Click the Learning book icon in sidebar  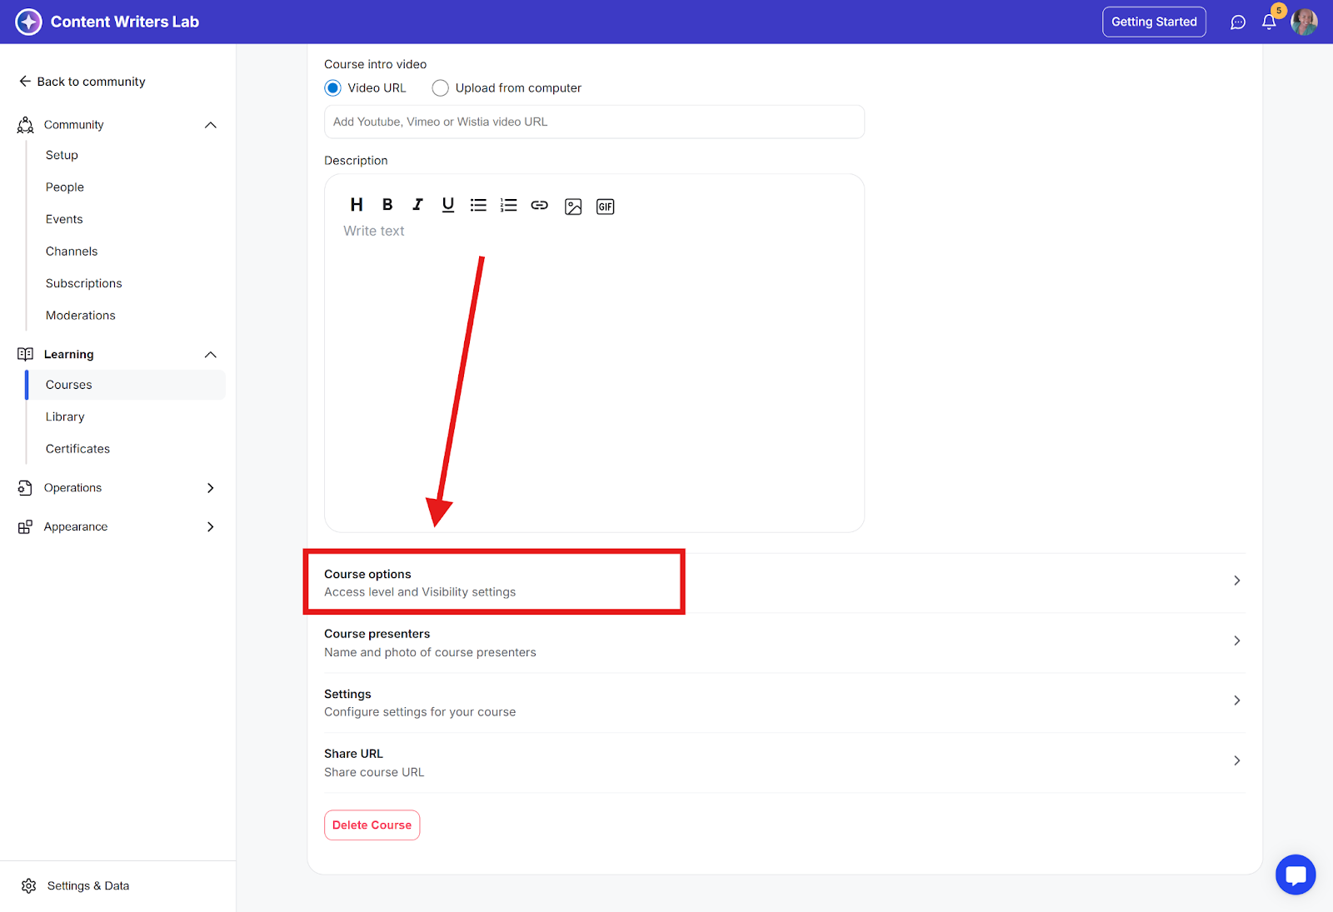26,354
